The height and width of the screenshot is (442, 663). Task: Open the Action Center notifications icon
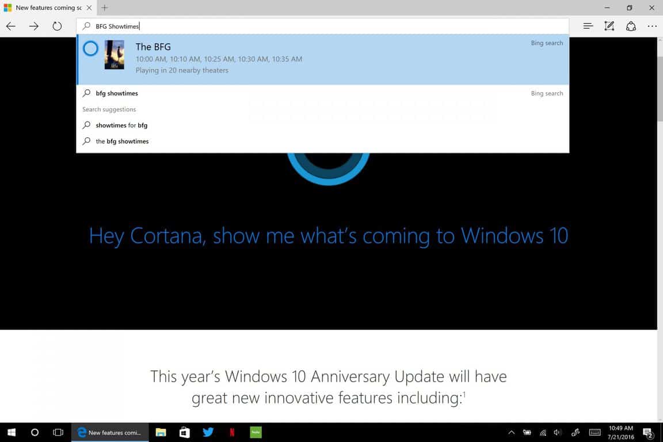(648, 432)
